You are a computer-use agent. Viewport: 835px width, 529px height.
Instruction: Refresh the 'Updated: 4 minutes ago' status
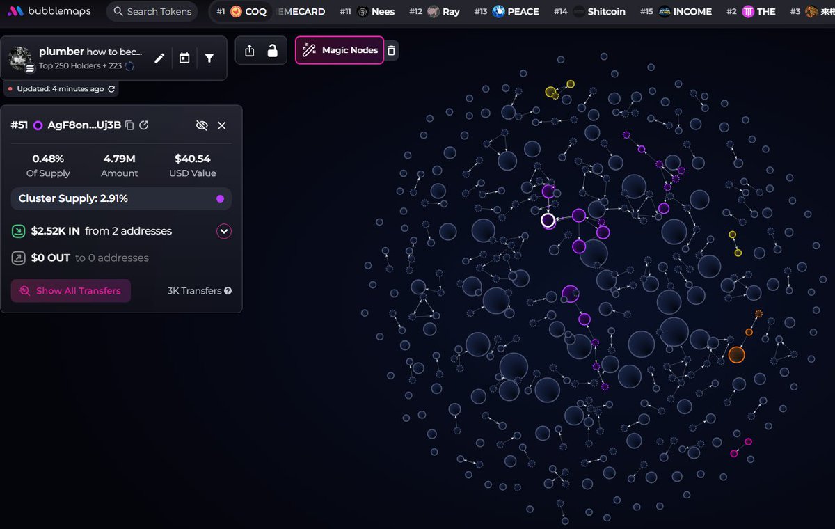111,89
